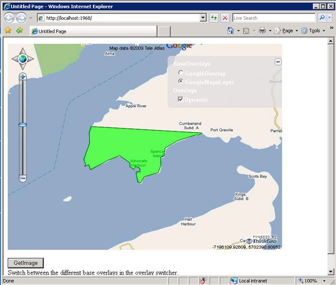Click the page scrollbar up arrow

pos(331,41)
